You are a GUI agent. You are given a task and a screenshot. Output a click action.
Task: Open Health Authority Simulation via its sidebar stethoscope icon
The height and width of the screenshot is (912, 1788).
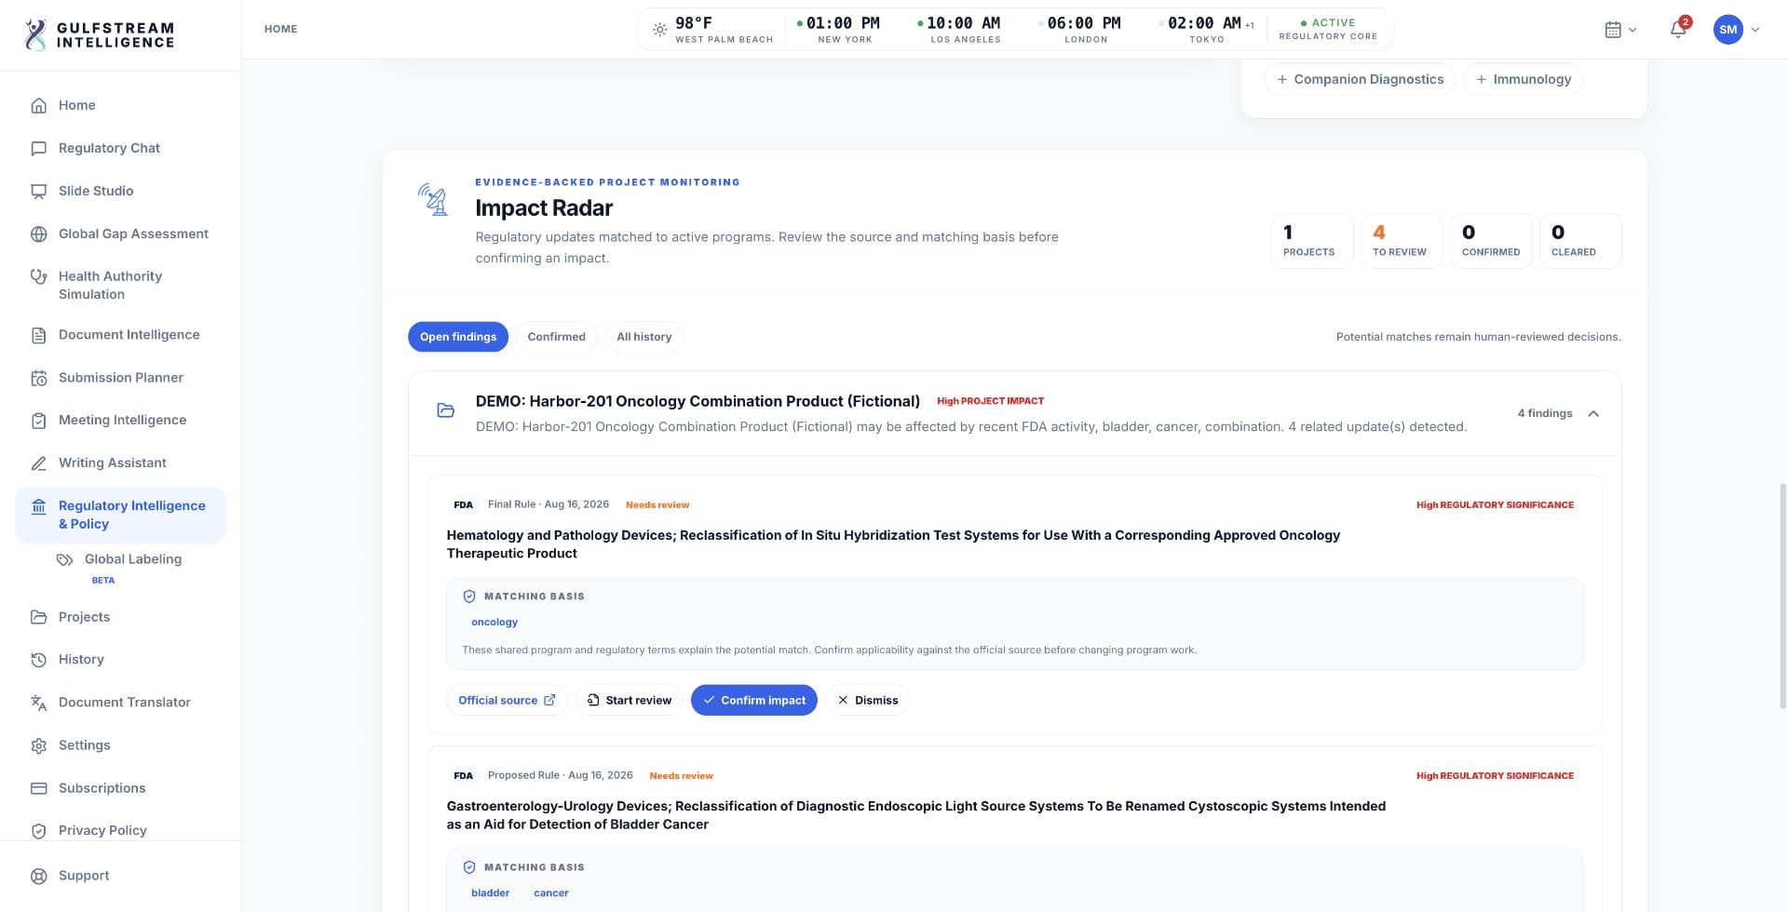point(39,276)
